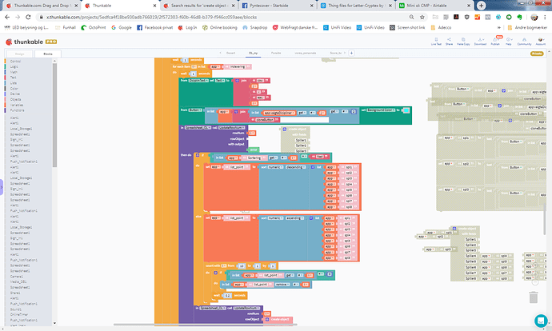Switch to the Design tab
552x331 pixels.
pos(20,54)
